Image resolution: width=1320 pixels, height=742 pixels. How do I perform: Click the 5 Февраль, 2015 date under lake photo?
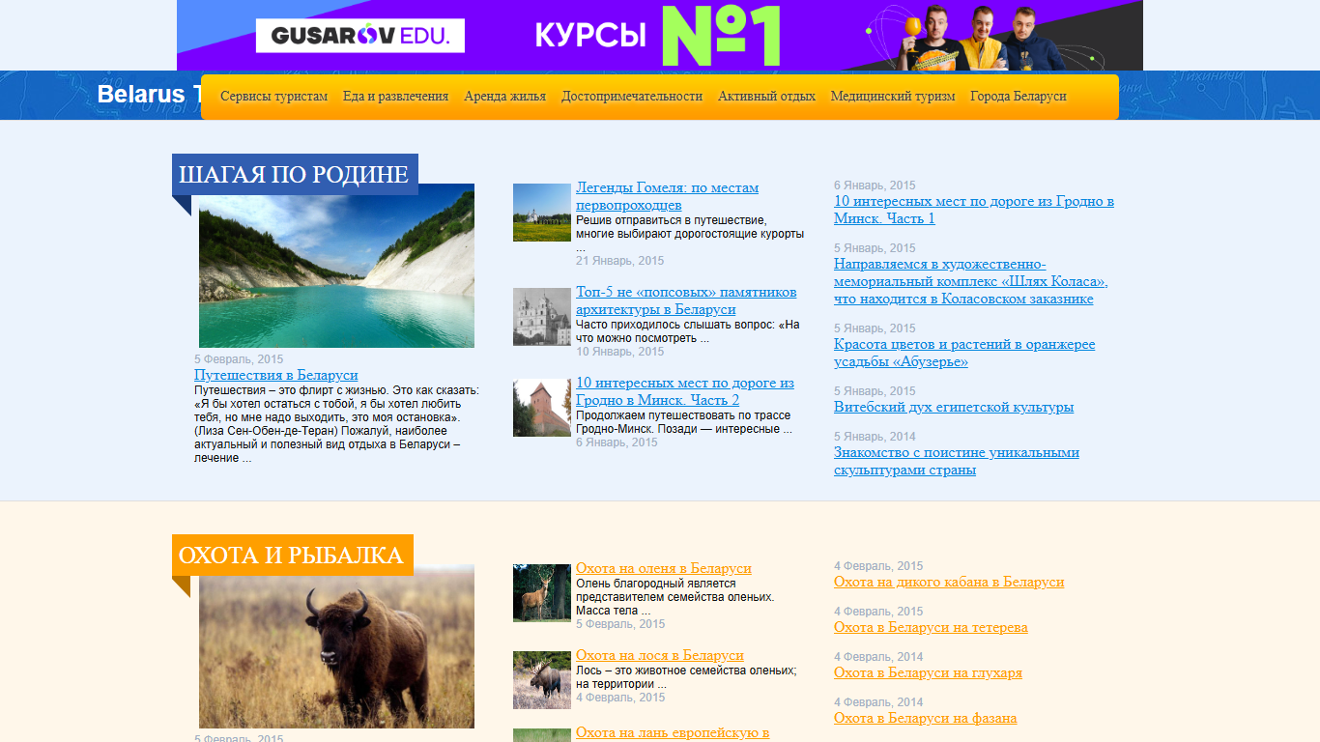239,359
